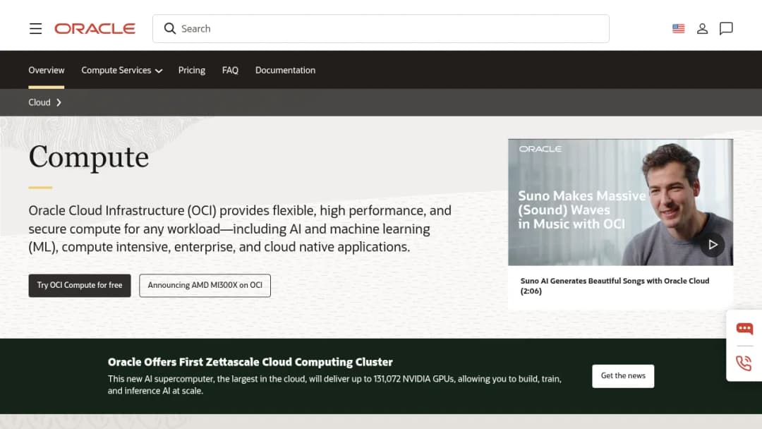
Task: Open the Suno Makes Massive Waves video thumbnail
Action: (x=620, y=202)
